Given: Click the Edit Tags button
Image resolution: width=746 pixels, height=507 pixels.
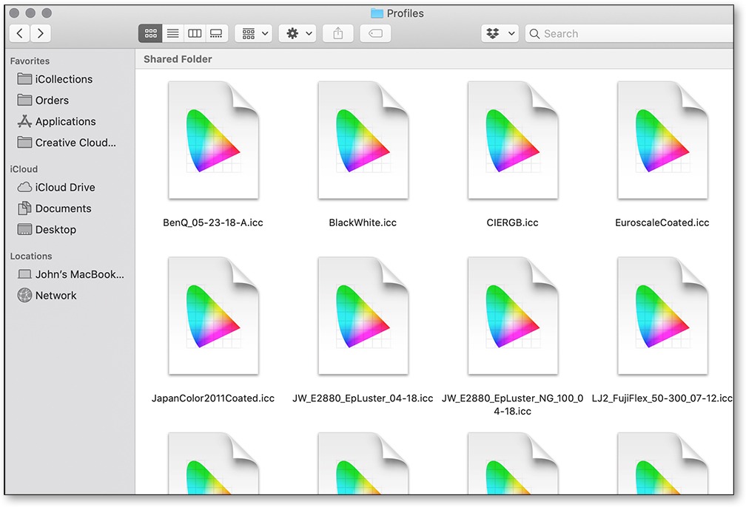Looking at the screenshot, I should pyautogui.click(x=375, y=33).
